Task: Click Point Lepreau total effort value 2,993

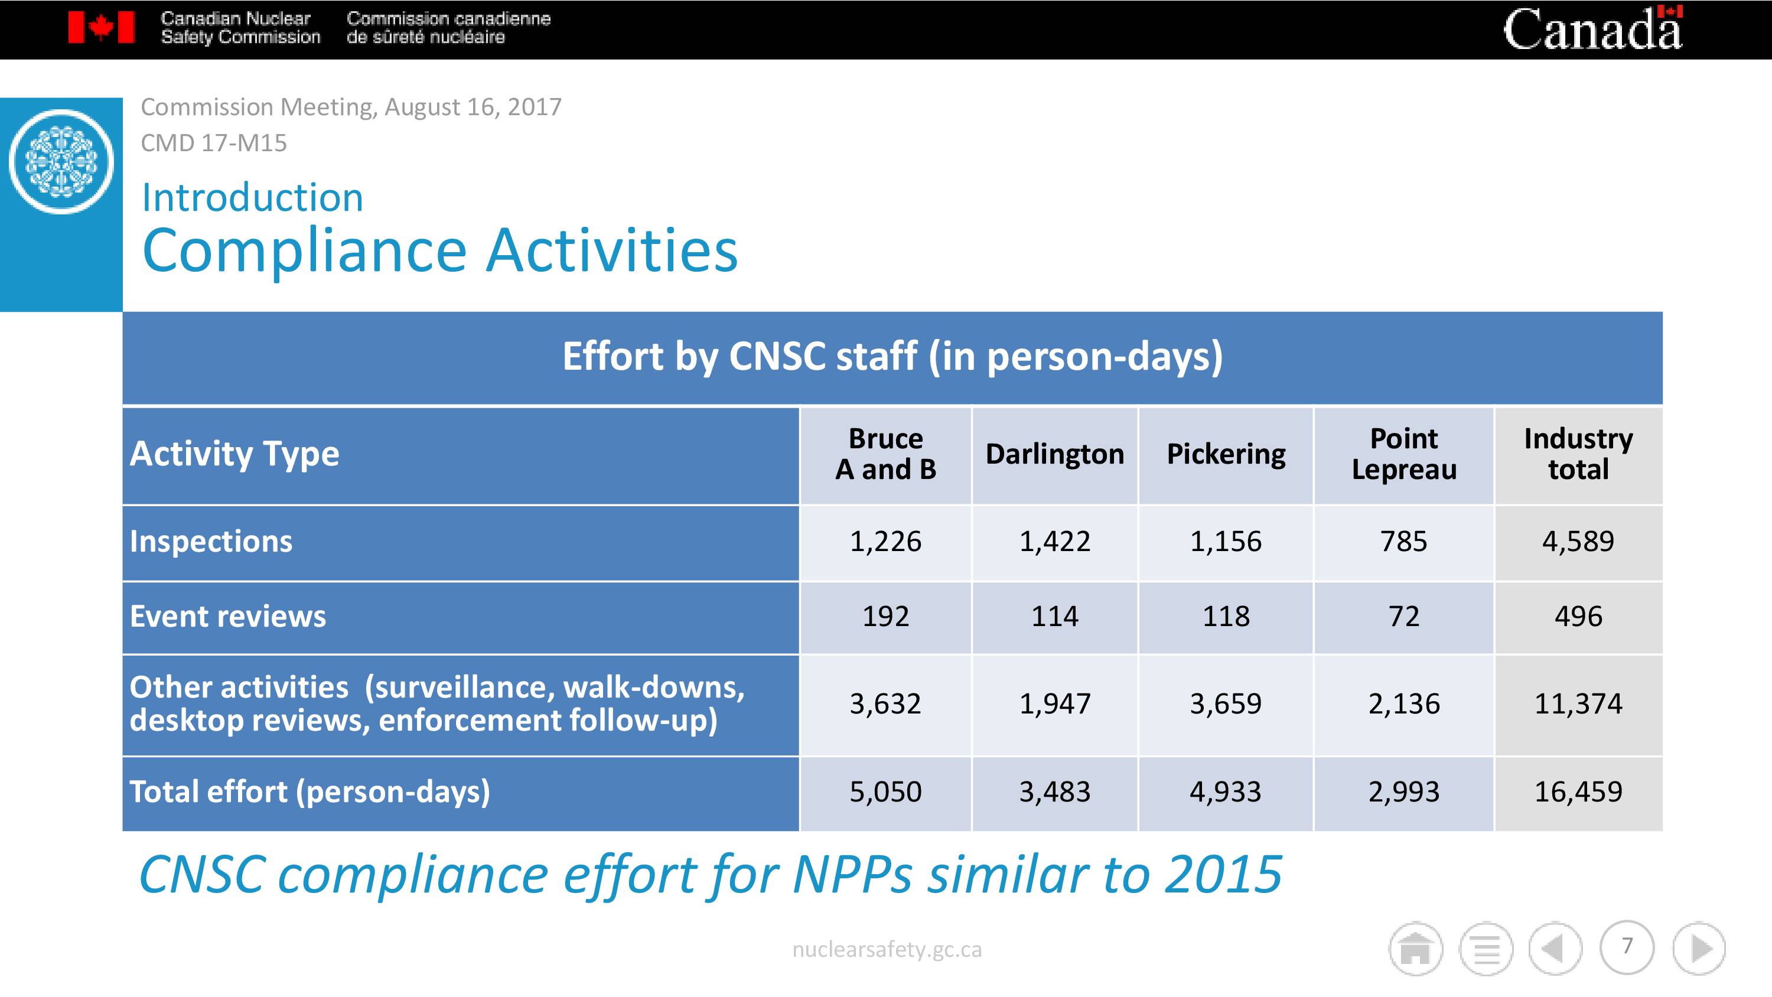Action: 1404,793
